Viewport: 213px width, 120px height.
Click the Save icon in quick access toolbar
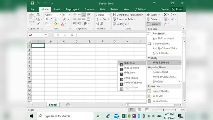tap(32, 3)
